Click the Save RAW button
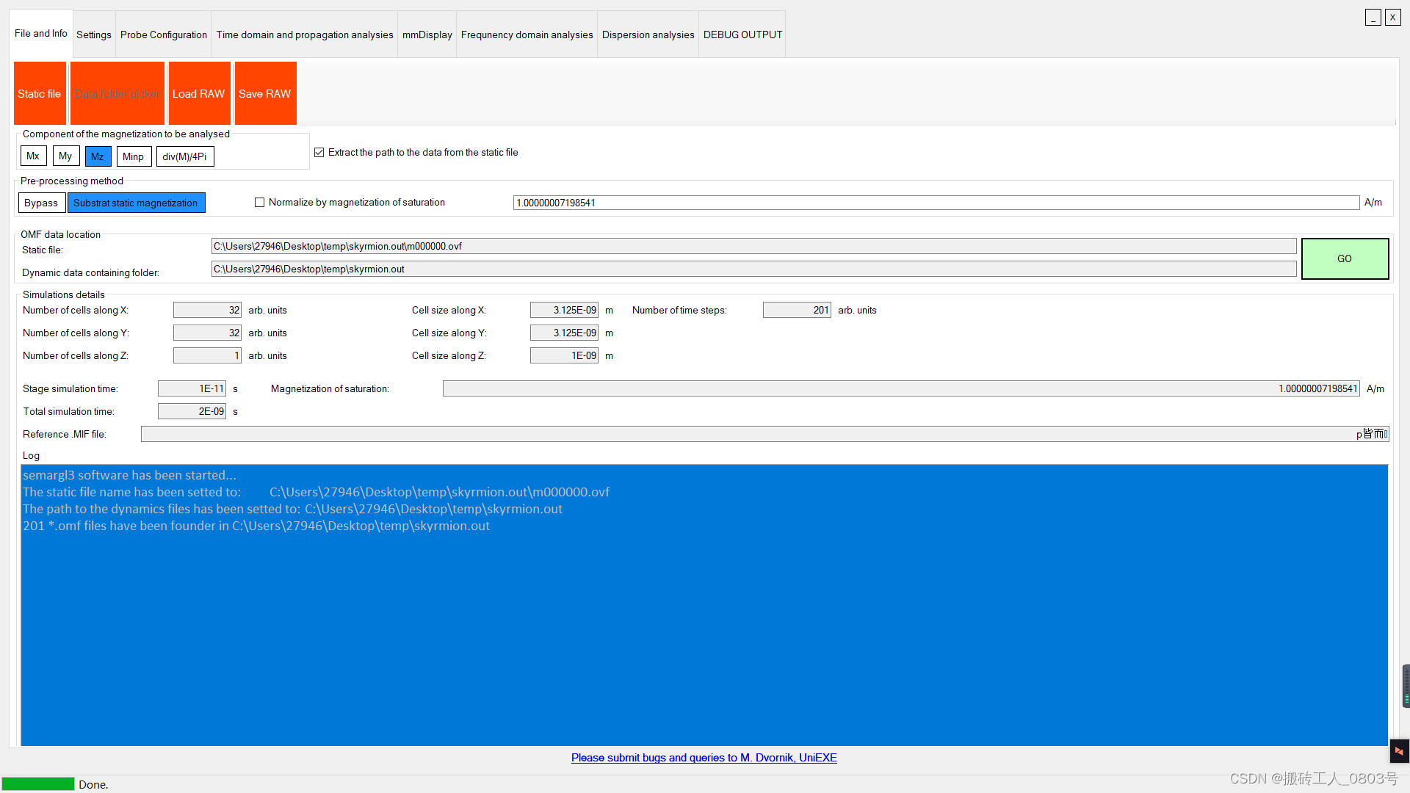The width and height of the screenshot is (1410, 793). [265, 93]
